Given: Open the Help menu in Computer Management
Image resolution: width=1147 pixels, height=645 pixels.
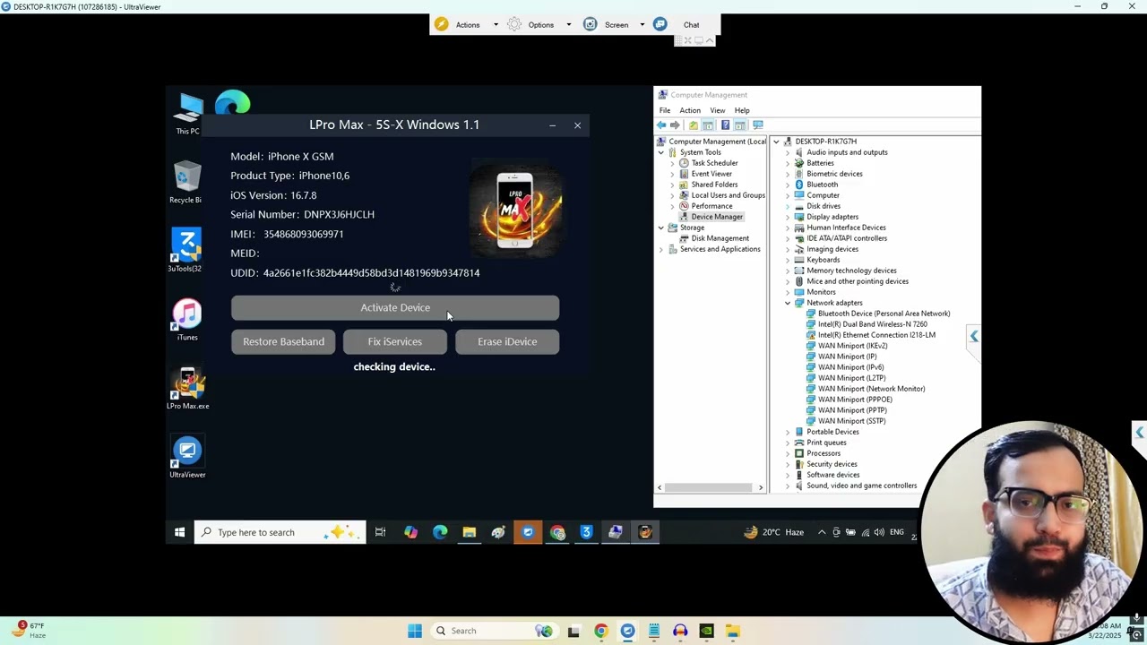Looking at the screenshot, I should (x=742, y=110).
